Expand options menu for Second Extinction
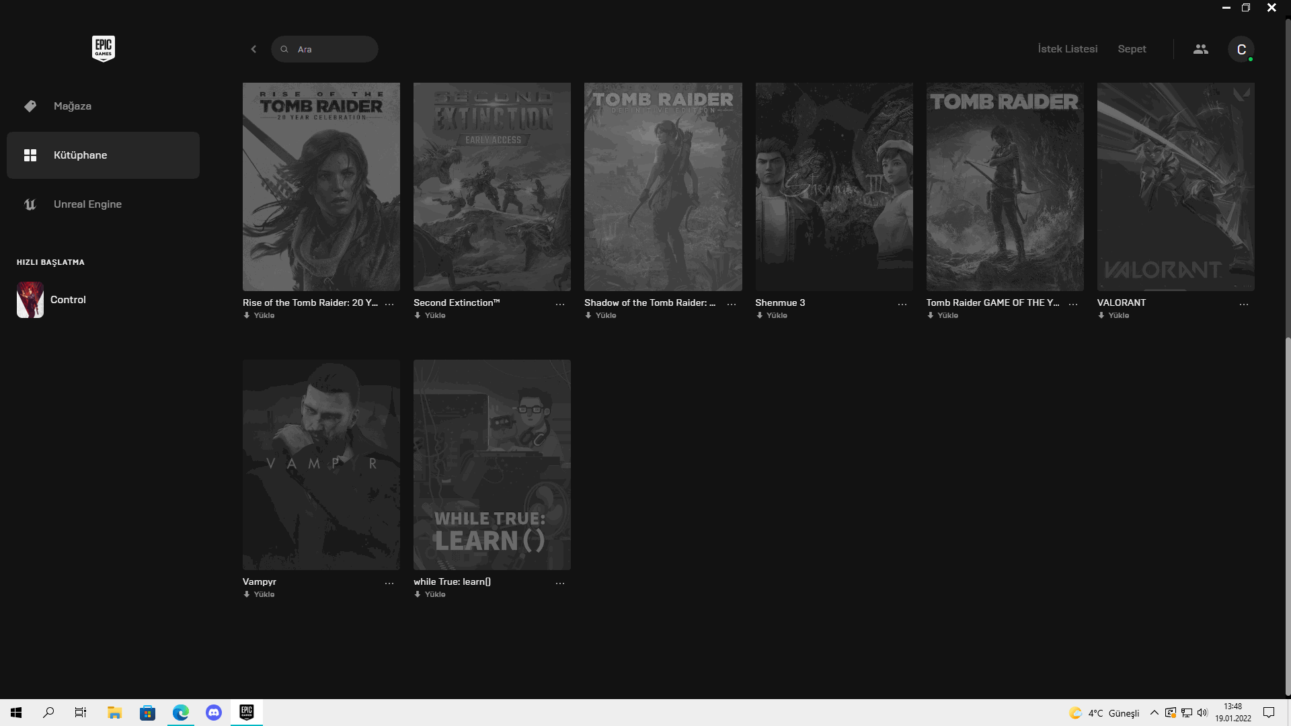Image resolution: width=1291 pixels, height=726 pixels. pyautogui.click(x=560, y=304)
